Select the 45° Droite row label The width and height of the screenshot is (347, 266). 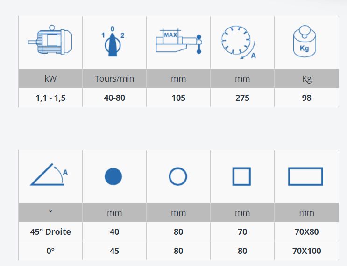[x=50, y=231]
